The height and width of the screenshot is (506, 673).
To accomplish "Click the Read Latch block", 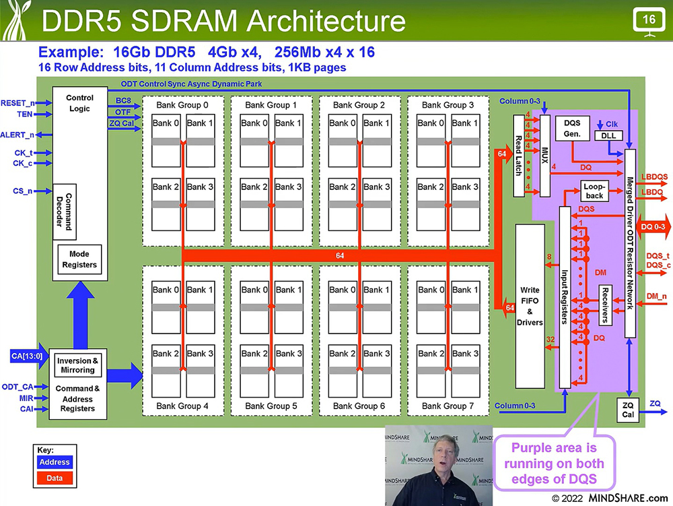I will coord(519,156).
